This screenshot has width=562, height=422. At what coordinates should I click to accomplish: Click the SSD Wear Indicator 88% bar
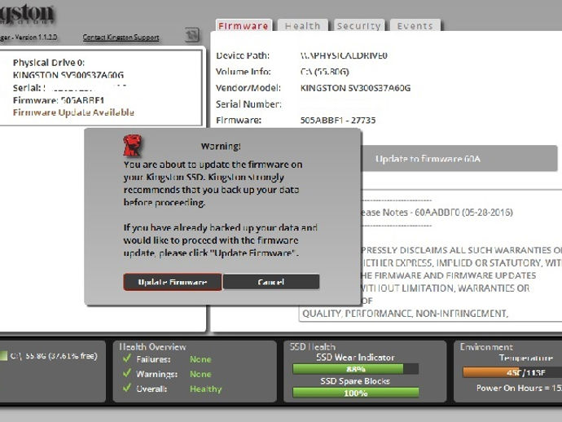tap(355, 369)
